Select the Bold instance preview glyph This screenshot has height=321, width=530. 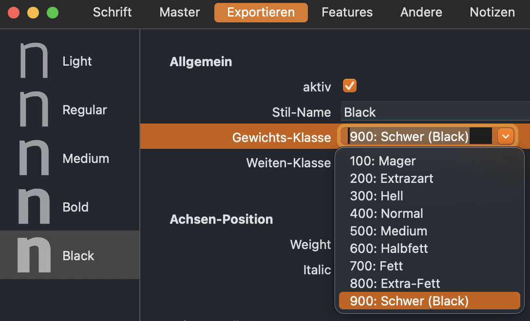(x=34, y=207)
